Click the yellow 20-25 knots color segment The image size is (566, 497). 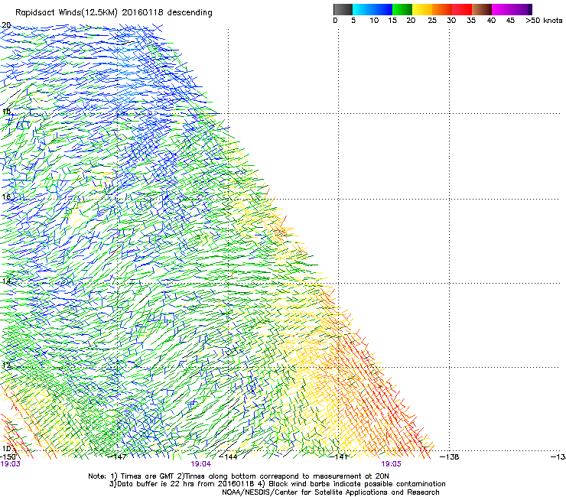(x=422, y=9)
